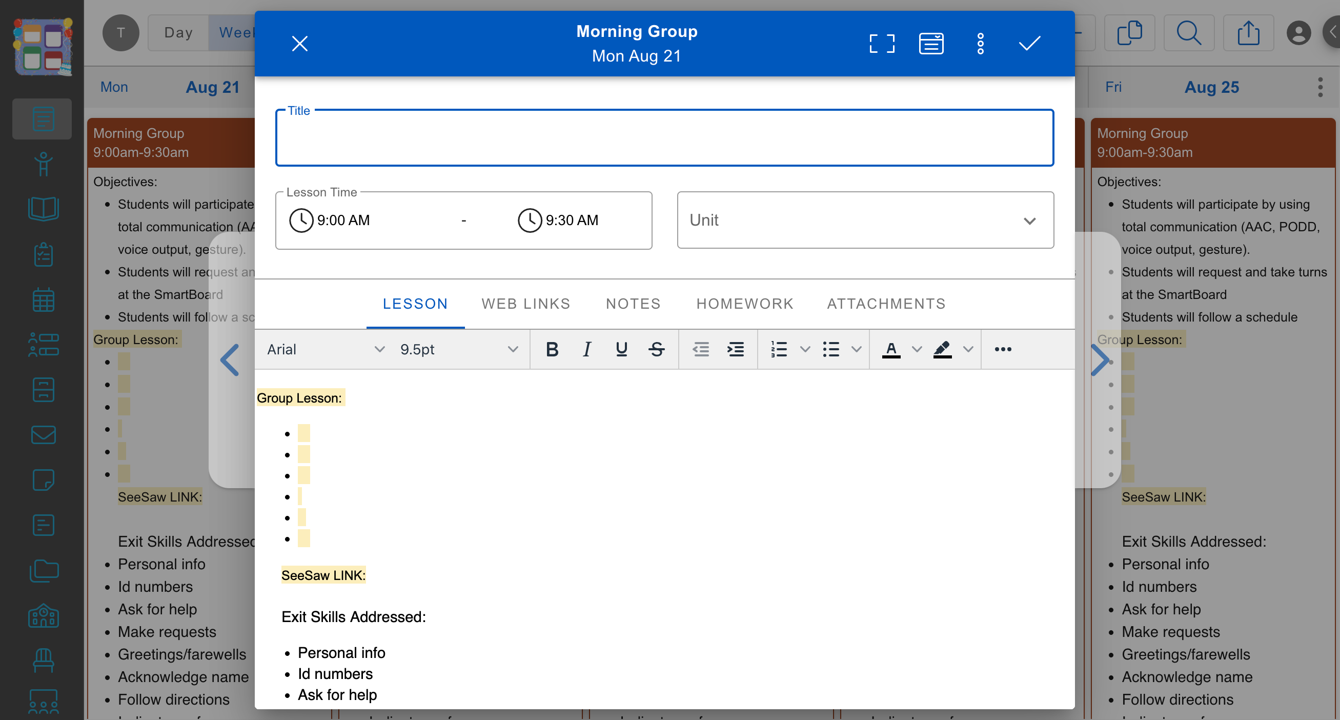
Task: Open bullet list style options arrow
Action: (856, 349)
